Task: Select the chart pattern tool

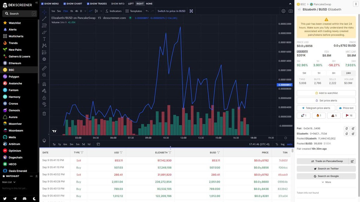Action: (44, 46)
